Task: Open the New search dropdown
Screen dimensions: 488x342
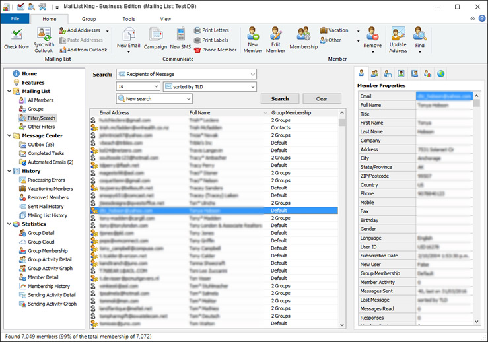Action: coord(155,98)
